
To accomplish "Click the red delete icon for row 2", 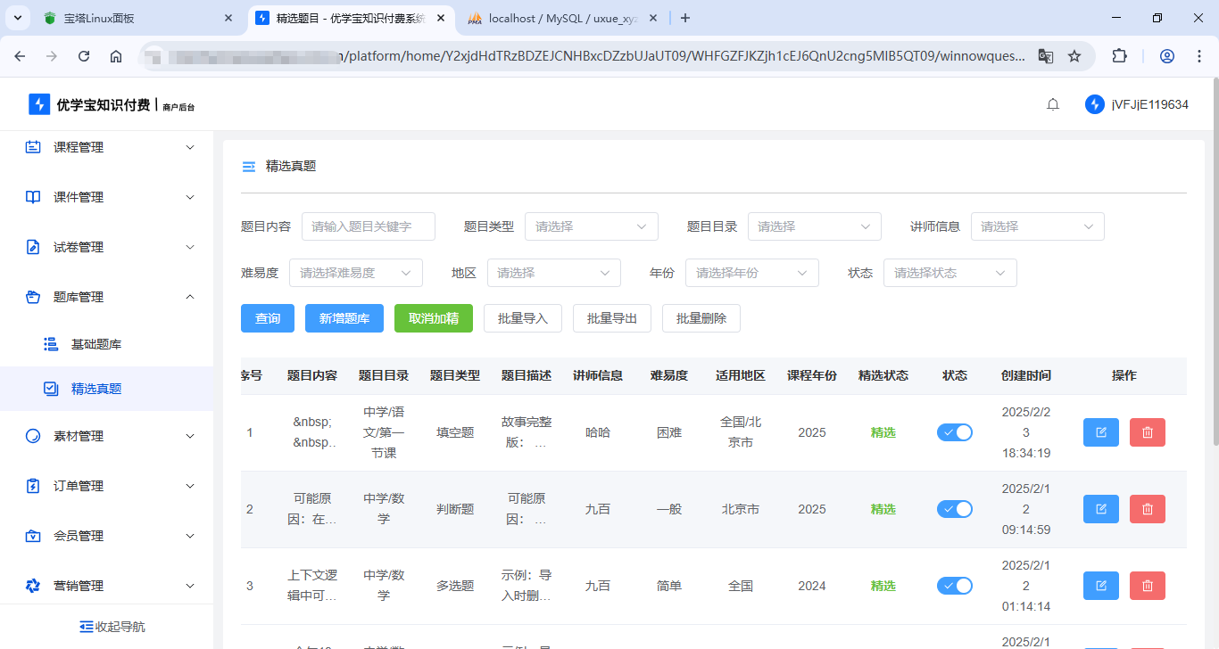I will (1147, 509).
